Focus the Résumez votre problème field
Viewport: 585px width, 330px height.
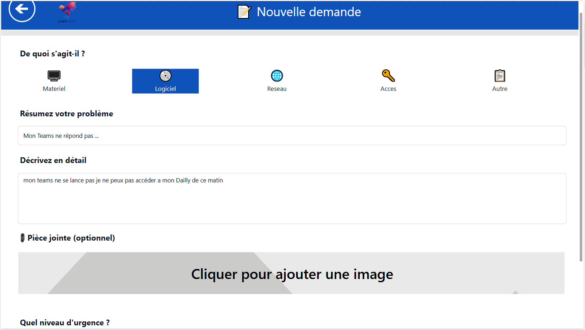[292, 136]
